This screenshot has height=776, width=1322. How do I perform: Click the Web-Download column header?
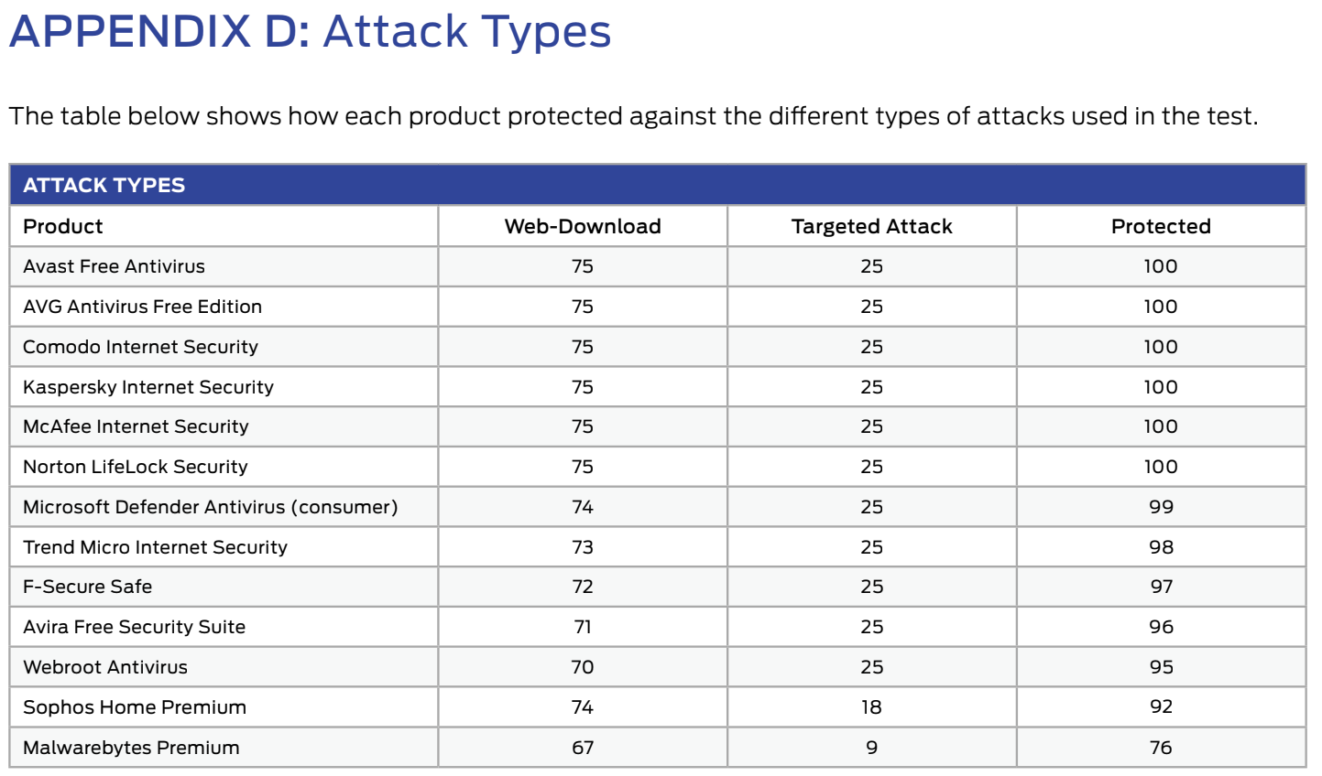click(x=583, y=226)
